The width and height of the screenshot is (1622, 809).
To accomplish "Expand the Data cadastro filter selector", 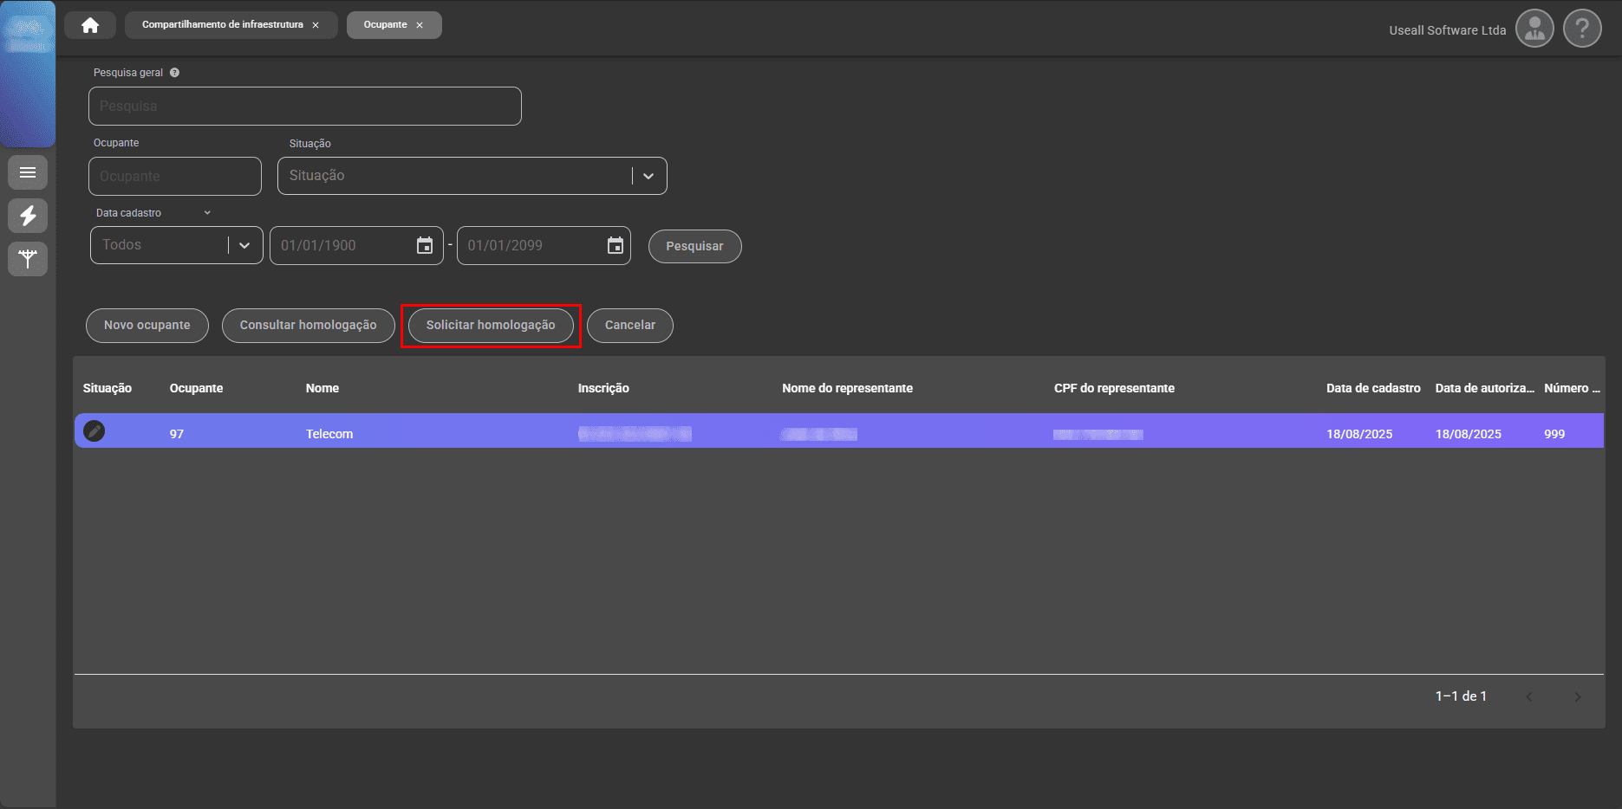I will tap(207, 213).
